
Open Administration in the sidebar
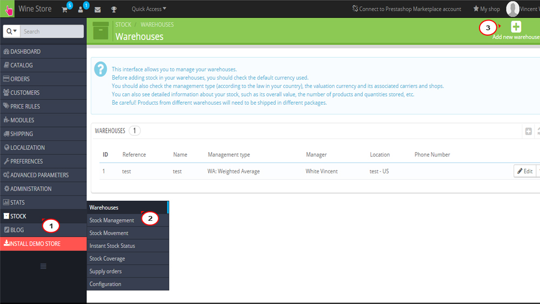[43, 188]
